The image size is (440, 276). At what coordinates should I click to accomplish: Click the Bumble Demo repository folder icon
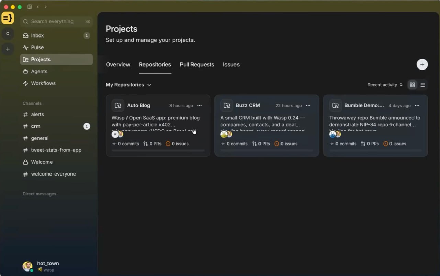(x=335, y=105)
